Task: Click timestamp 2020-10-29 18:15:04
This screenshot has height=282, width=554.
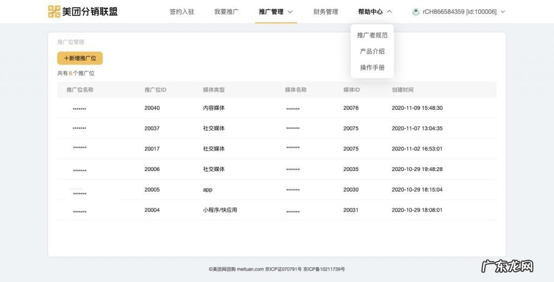Action: [x=417, y=190]
